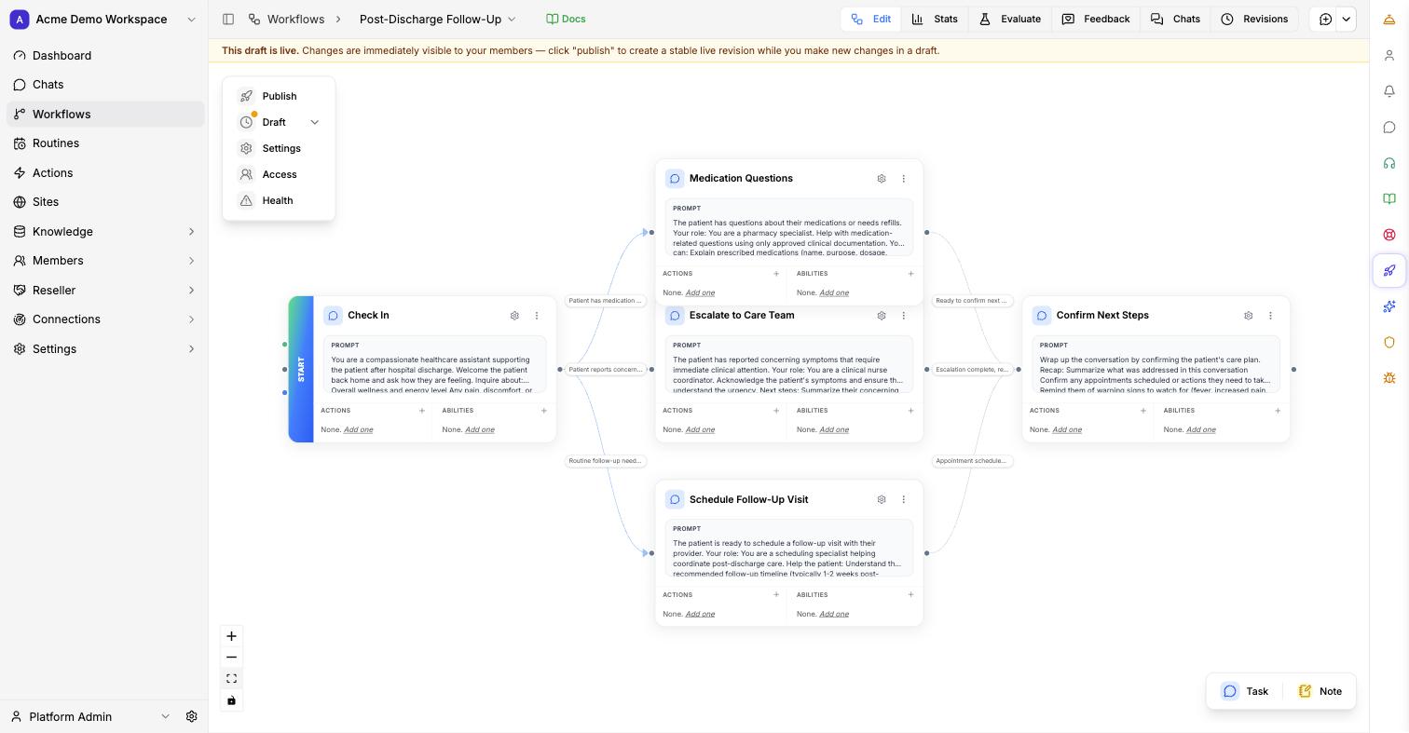
Task: Toggle canvas lock icon
Action: [x=231, y=700]
